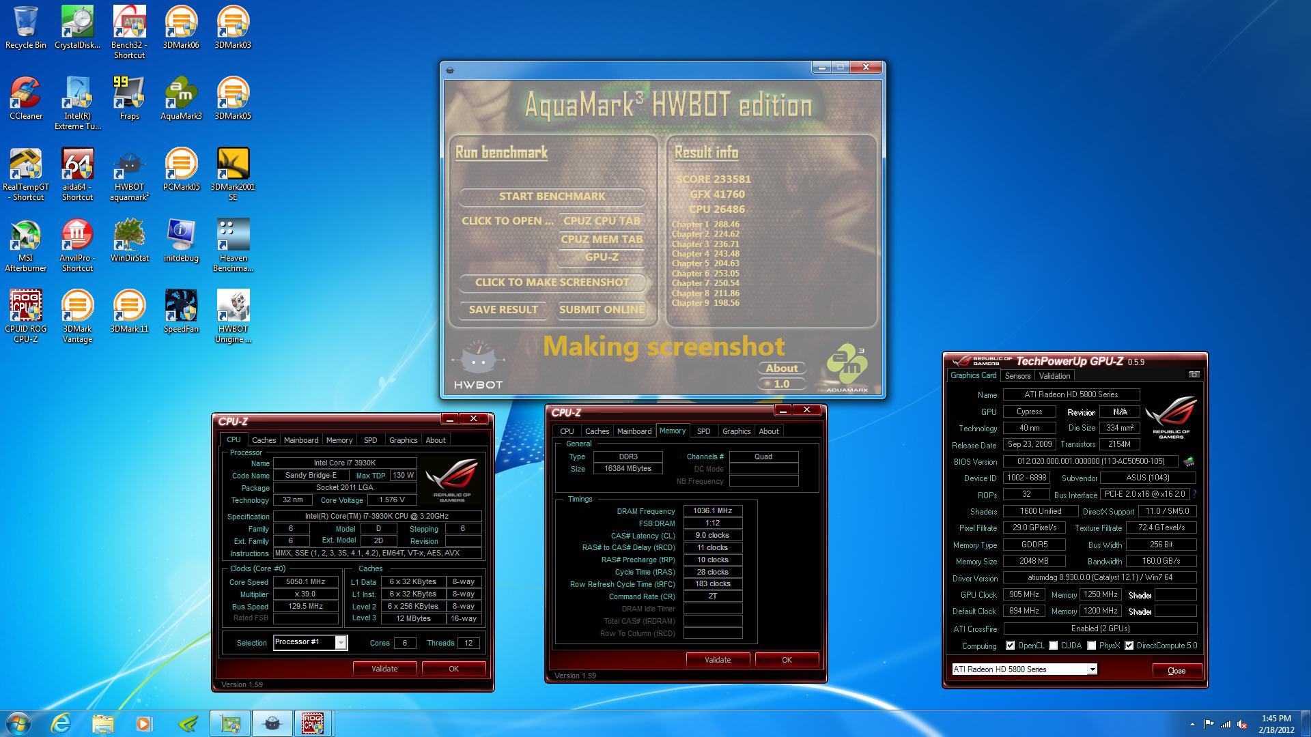Toggle PhysX checkbox in GPU-Z
This screenshot has height=737, width=1311.
pos(1091,646)
